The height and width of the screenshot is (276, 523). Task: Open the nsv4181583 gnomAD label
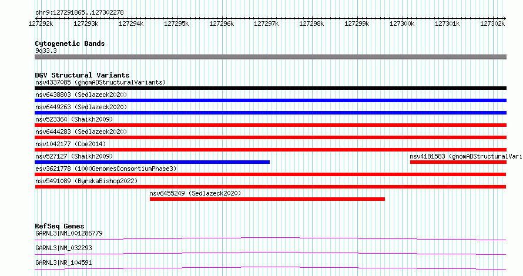pos(466,156)
